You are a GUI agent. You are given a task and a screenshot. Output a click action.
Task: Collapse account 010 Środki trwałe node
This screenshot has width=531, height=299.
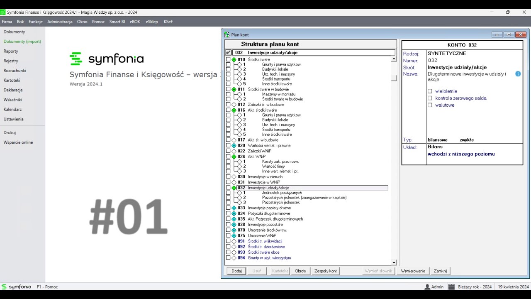point(234,60)
